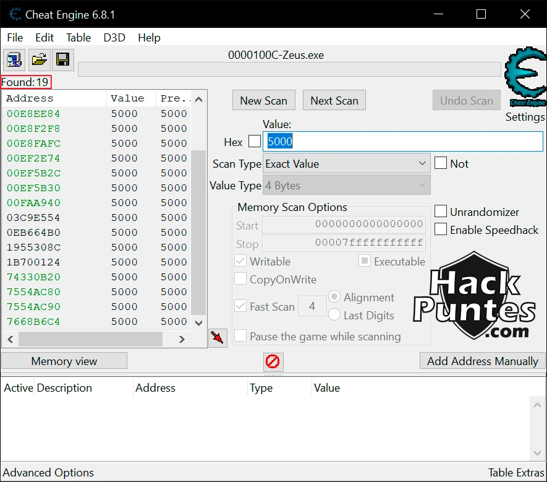Open the Table menu
The image size is (547, 482).
(x=78, y=38)
